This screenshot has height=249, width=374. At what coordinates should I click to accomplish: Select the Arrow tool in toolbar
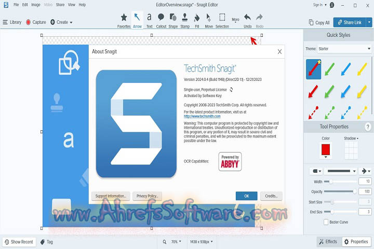(x=137, y=20)
